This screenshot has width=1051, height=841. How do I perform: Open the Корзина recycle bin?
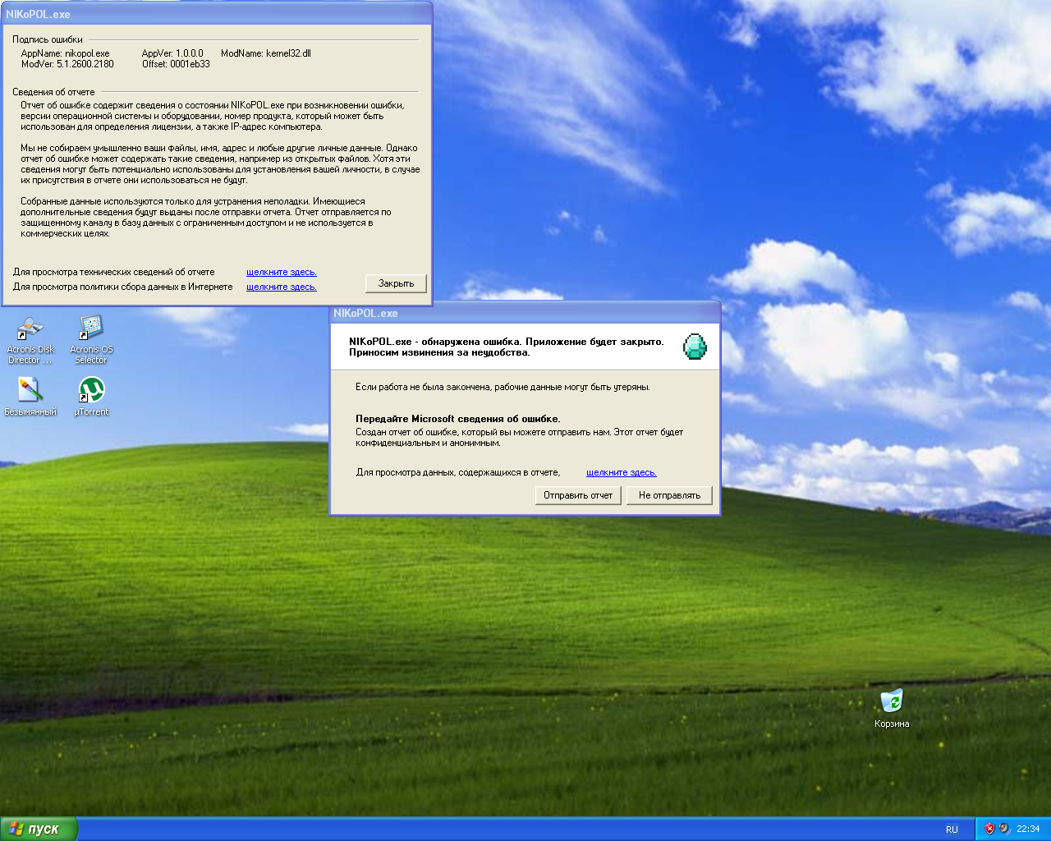point(892,708)
